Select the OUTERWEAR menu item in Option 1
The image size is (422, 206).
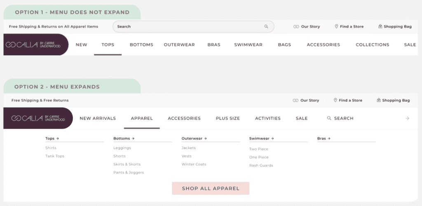pos(179,45)
